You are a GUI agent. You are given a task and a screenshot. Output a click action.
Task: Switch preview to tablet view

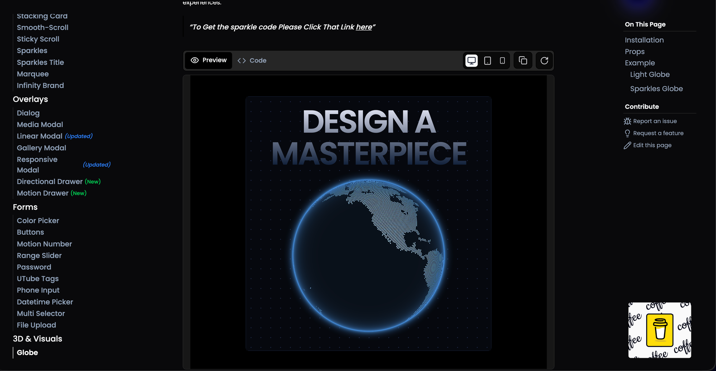pyautogui.click(x=487, y=60)
